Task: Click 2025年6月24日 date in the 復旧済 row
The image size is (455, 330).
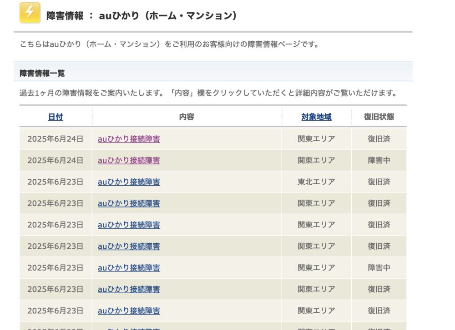Action: click(x=56, y=139)
